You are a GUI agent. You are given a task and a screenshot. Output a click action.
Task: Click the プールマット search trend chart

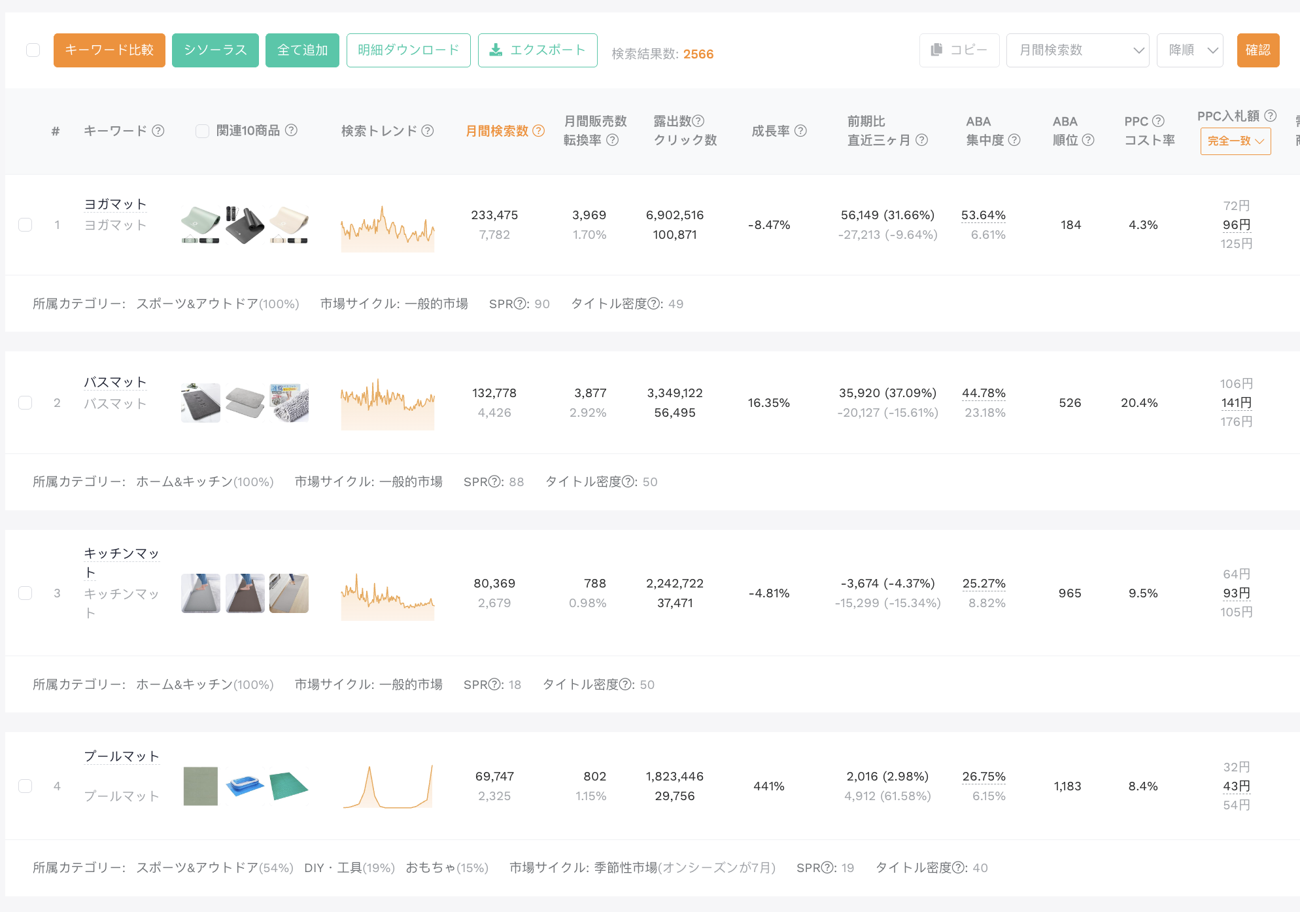pos(388,786)
